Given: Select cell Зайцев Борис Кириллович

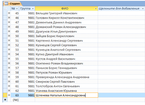Looking at the screenshot, I should point(66,36).
